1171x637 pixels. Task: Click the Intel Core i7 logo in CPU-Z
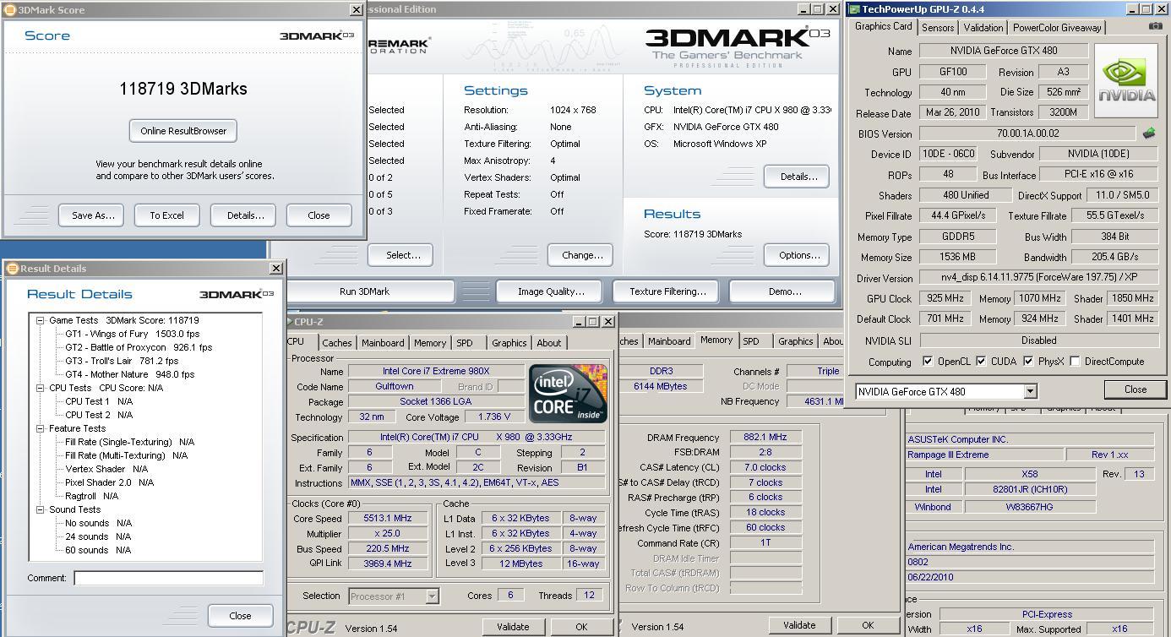pyautogui.click(x=568, y=394)
